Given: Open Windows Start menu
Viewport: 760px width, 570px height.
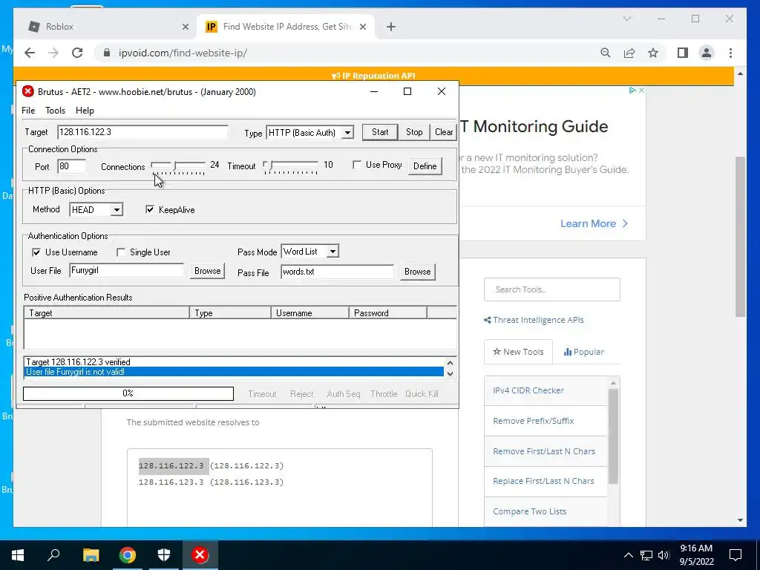Looking at the screenshot, I should pos(18,555).
